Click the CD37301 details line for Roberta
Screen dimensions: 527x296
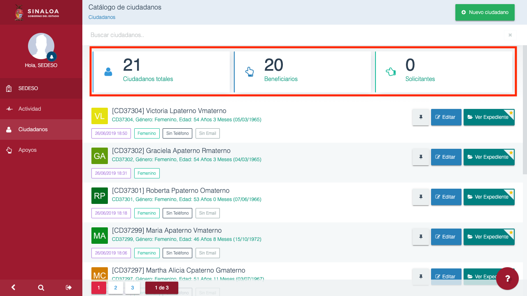[187, 199]
